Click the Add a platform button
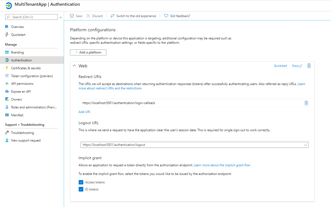Viewport: 331px width, 207px height. click(88, 52)
